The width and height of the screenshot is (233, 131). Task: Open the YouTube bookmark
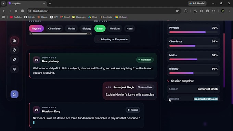pos(16,17)
